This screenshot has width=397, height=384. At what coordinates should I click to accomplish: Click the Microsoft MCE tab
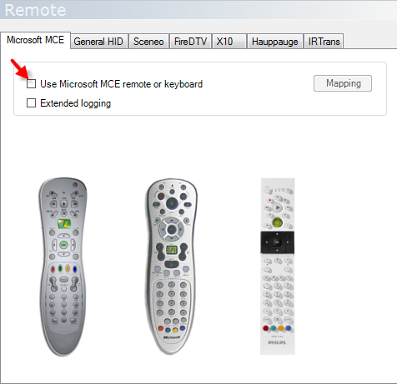(x=35, y=40)
